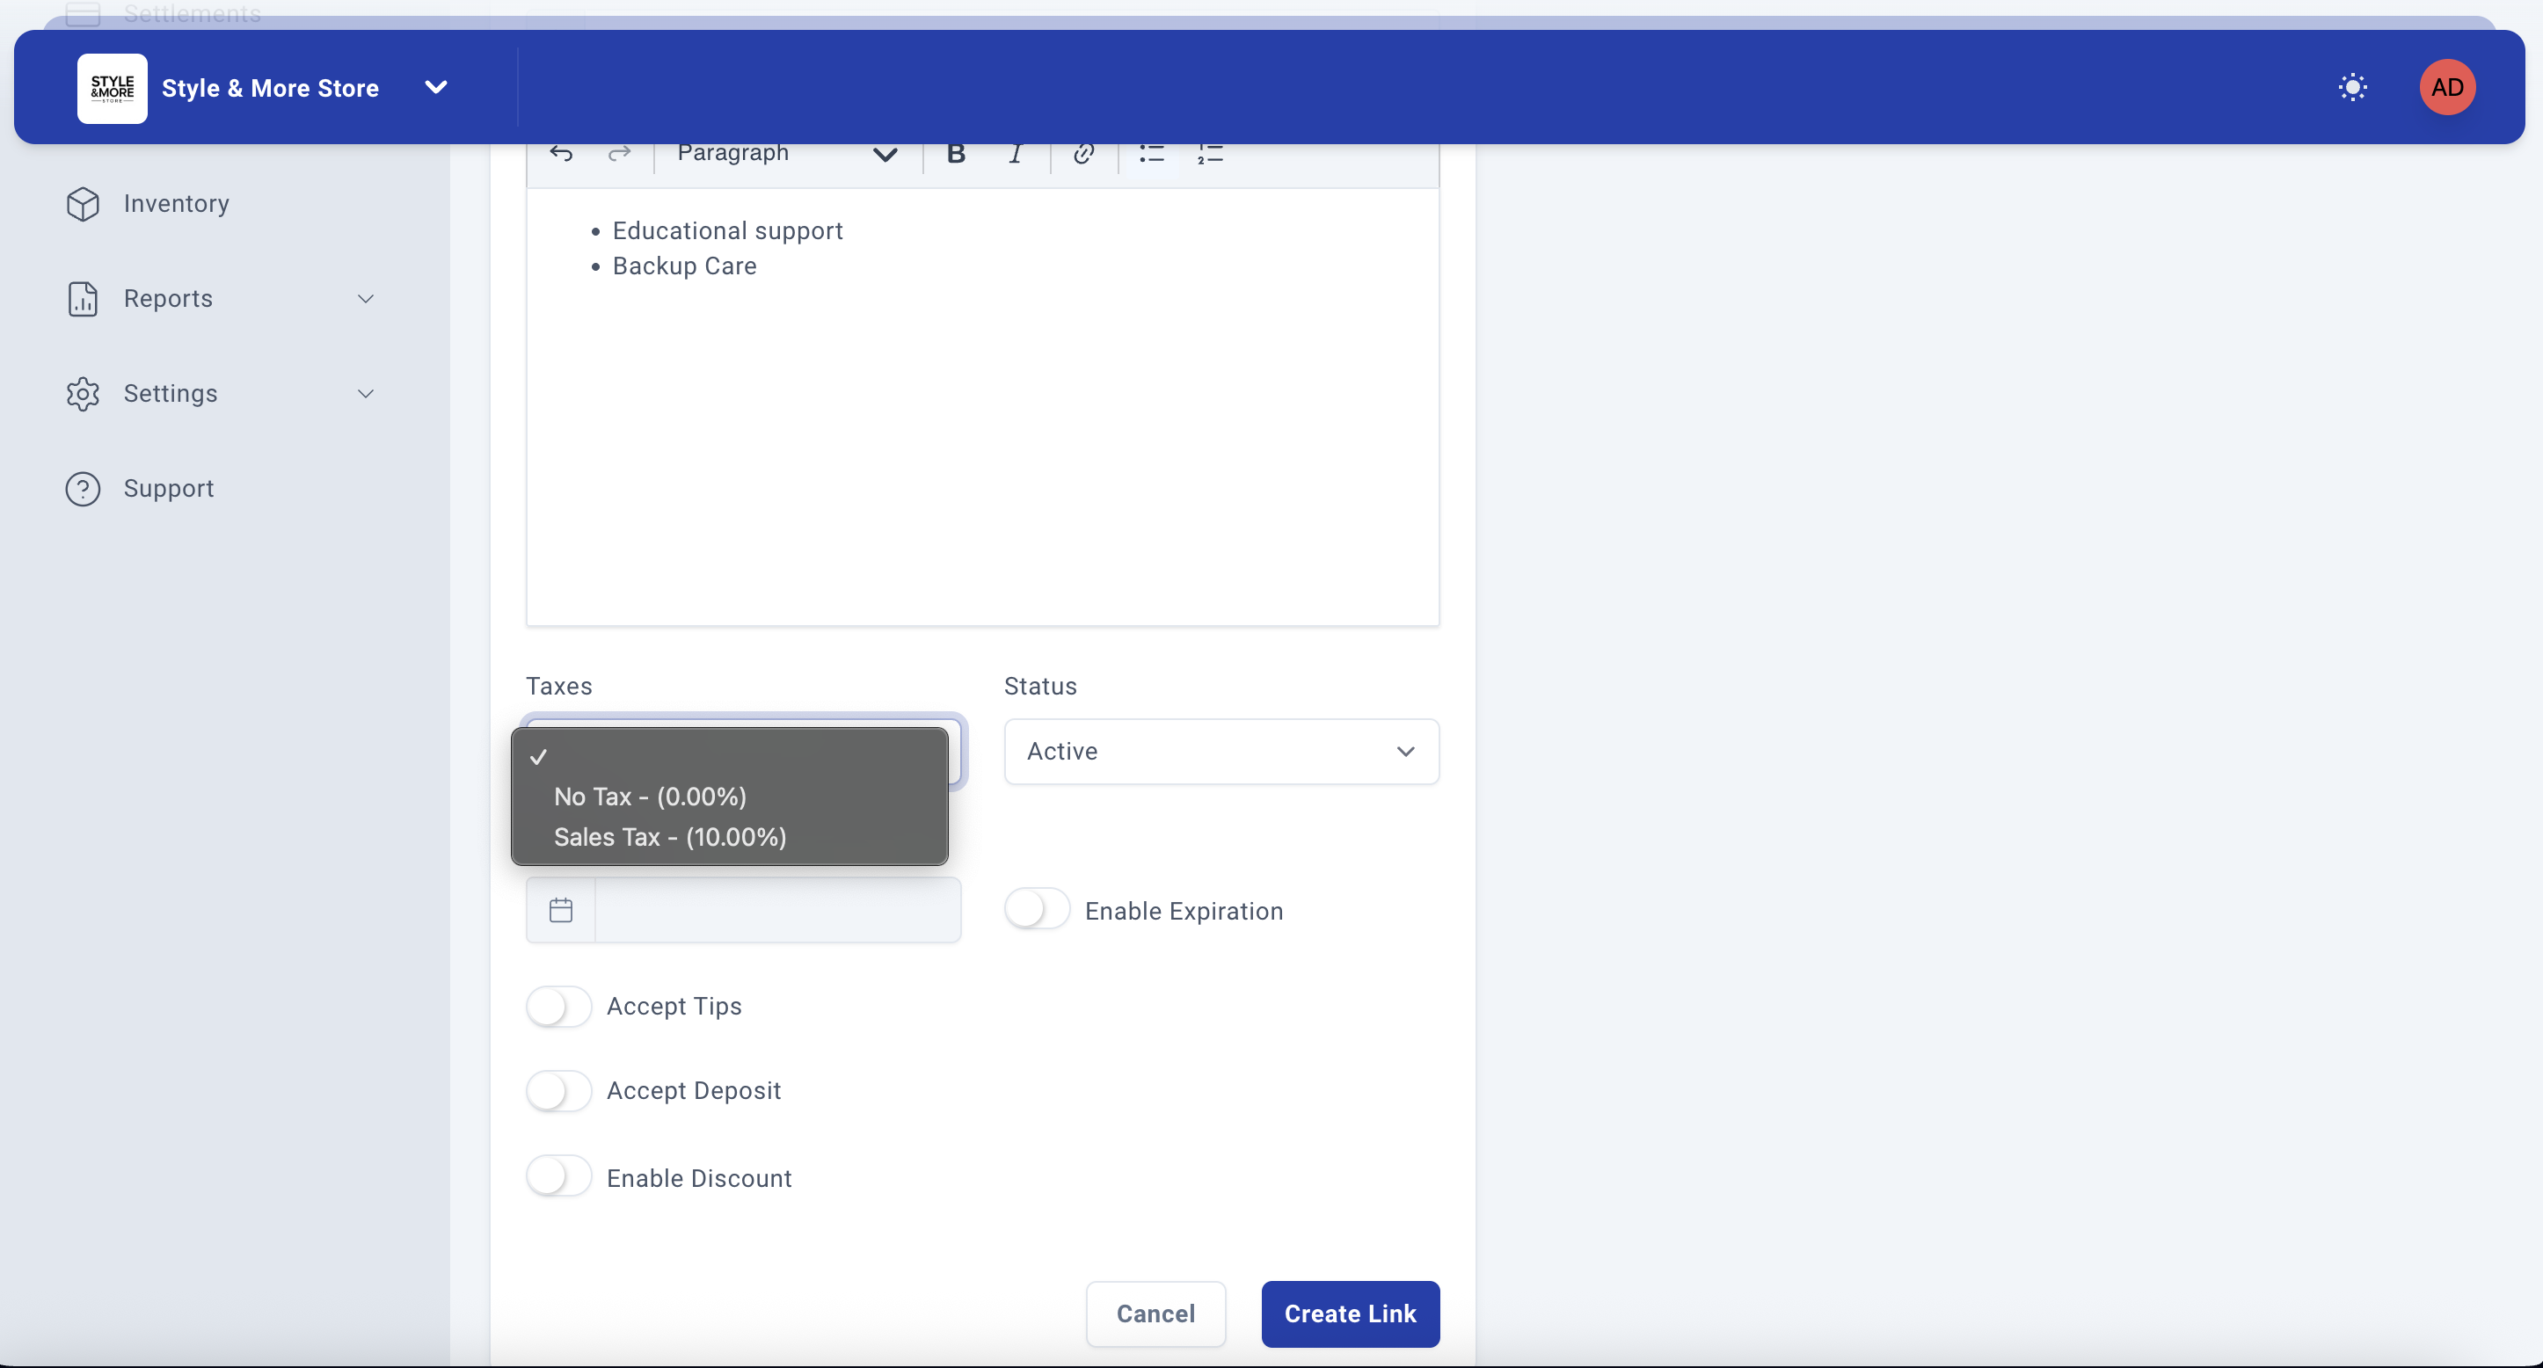Click the Cancel button
Image resolution: width=2543 pixels, height=1368 pixels.
tap(1155, 1313)
